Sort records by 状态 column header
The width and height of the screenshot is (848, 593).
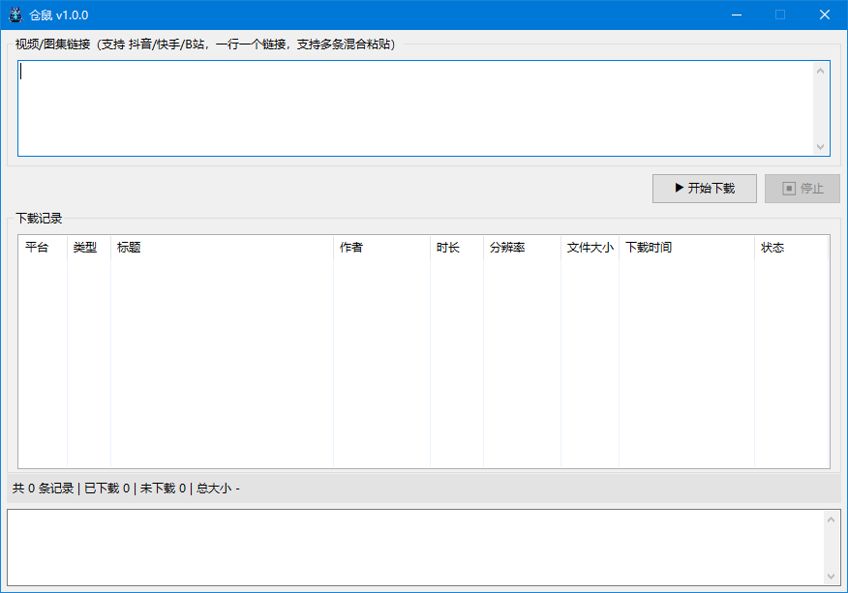coord(791,248)
